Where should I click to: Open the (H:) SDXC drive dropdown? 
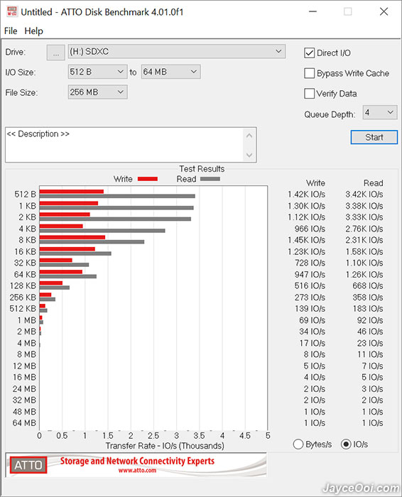coord(177,52)
